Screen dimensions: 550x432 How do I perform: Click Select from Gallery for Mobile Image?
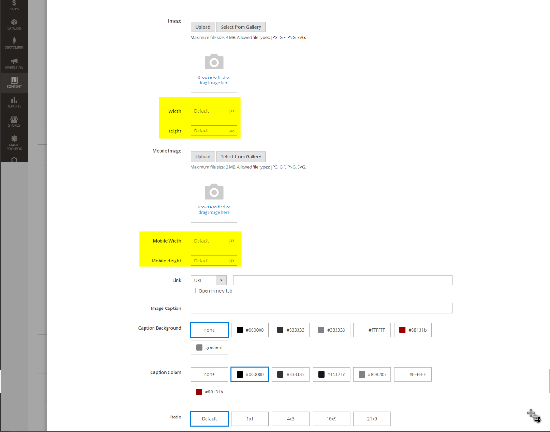[241, 157]
